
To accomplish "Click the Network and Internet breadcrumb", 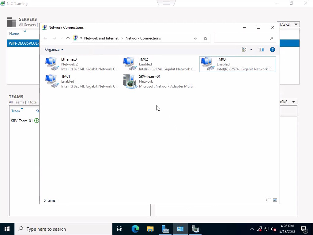I will [x=101, y=38].
